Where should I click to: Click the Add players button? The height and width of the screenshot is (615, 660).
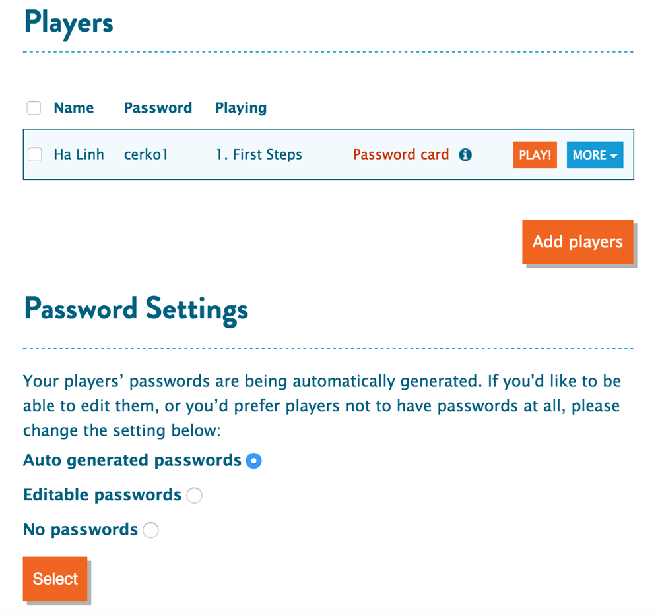pos(577,242)
